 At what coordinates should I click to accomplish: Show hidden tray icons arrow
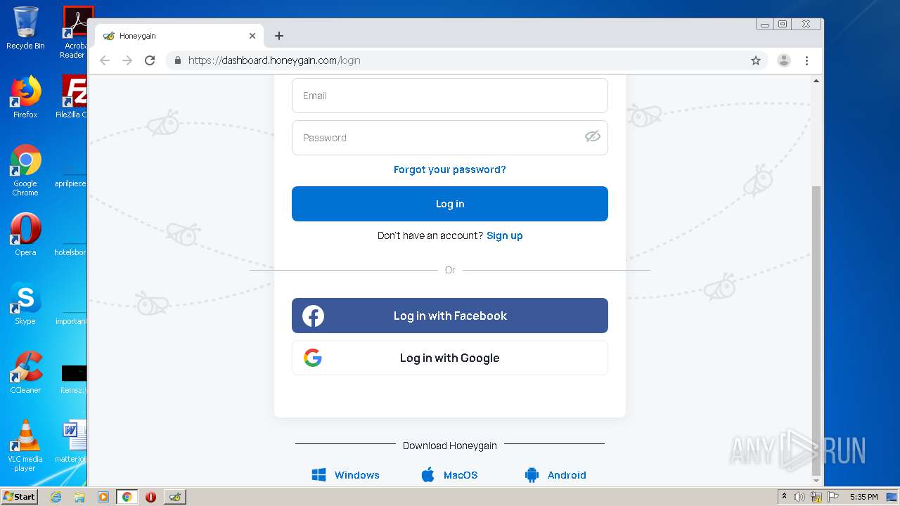(x=784, y=496)
